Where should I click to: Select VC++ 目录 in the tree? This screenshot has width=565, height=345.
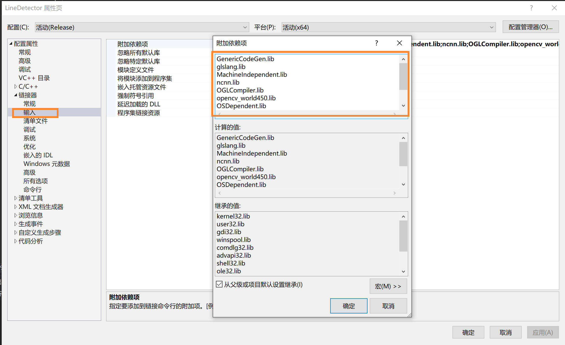tap(34, 78)
